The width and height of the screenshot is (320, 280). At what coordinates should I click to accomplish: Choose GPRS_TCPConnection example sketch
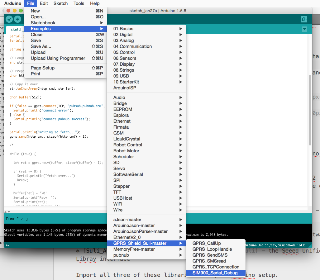[216, 267]
